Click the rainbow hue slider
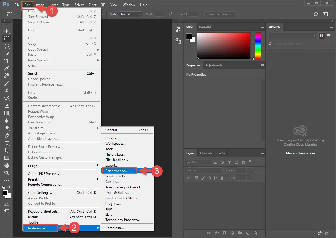The height and width of the screenshot is (238, 336). (258, 45)
